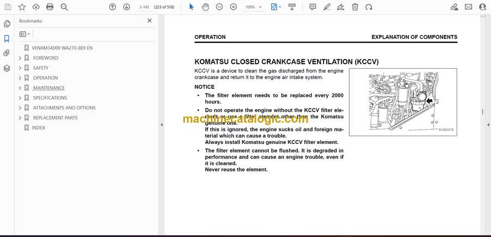Zoom in with the plus button
Viewport: 491px width, 237px height.
233,7
